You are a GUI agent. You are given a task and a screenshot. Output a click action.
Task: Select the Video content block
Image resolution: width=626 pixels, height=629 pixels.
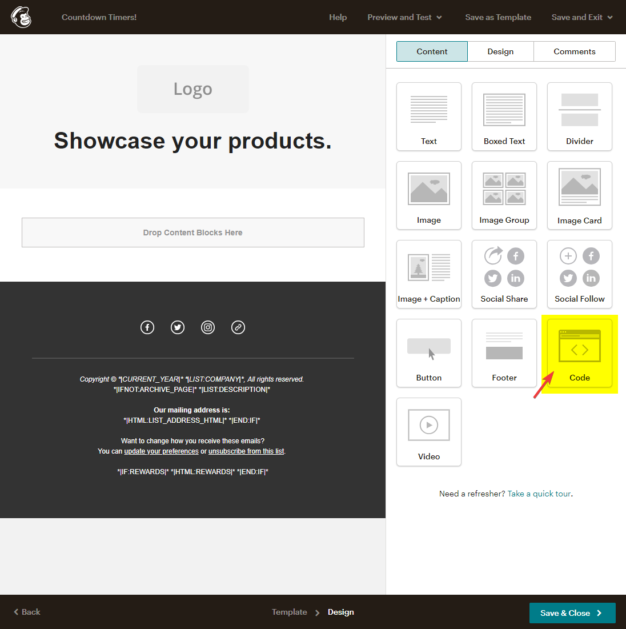428,432
